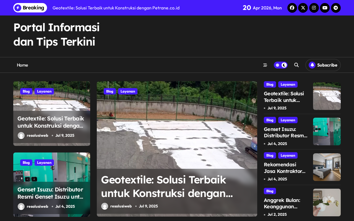The width and height of the screenshot is (354, 221).
Task: Open the X (Twitter) social icon
Action: click(x=303, y=8)
